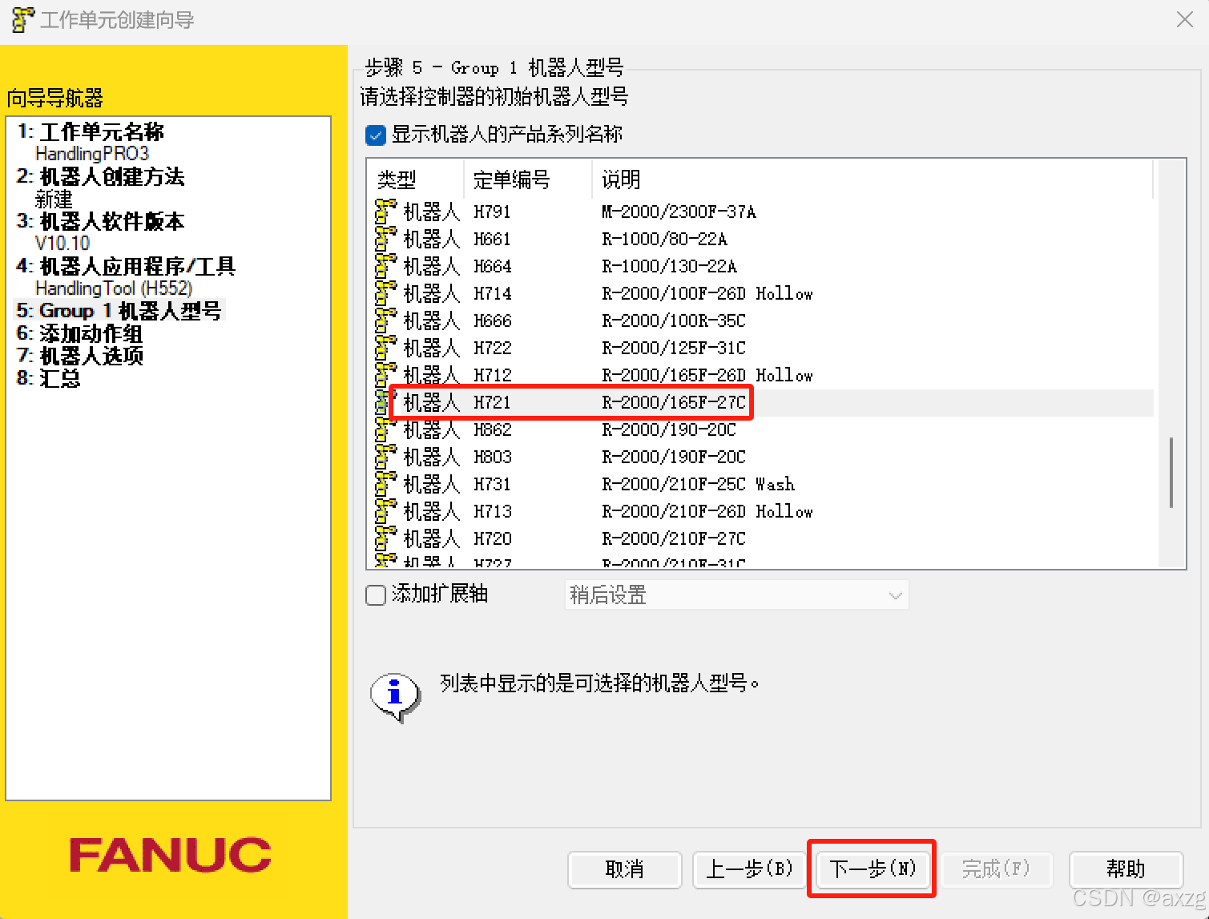Enable the 添加扩展轴 checkbox

(376, 595)
